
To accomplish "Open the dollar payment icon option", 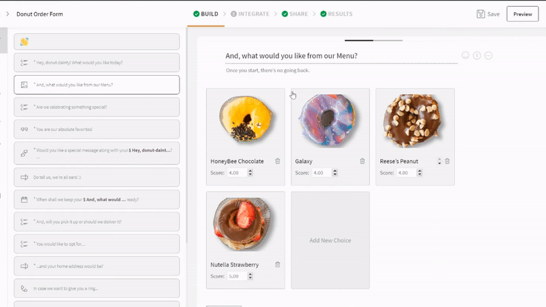I will point(476,55).
